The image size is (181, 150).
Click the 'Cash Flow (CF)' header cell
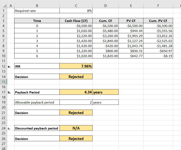tap(76, 21)
